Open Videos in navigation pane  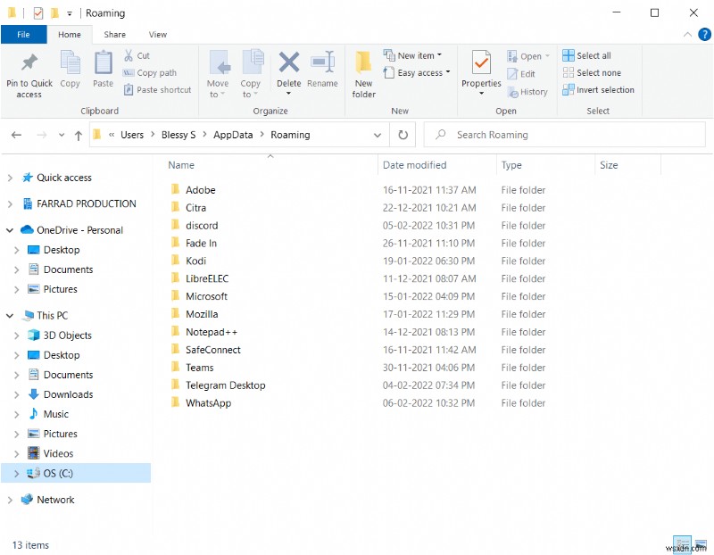[x=58, y=454]
